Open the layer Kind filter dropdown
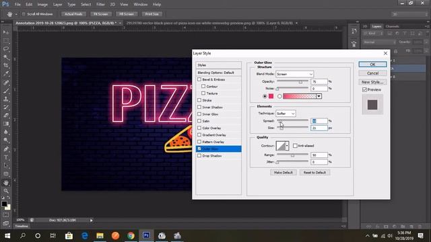This screenshot has width=431, height=242. [x=374, y=34]
